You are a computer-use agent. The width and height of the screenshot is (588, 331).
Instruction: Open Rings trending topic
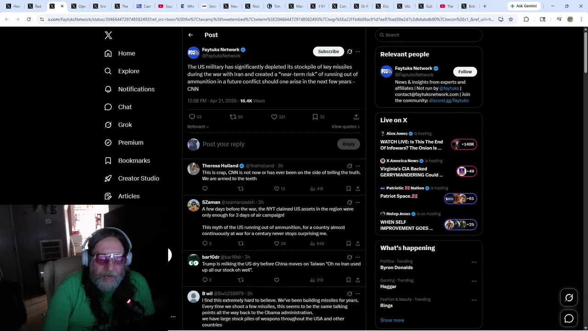point(386,305)
